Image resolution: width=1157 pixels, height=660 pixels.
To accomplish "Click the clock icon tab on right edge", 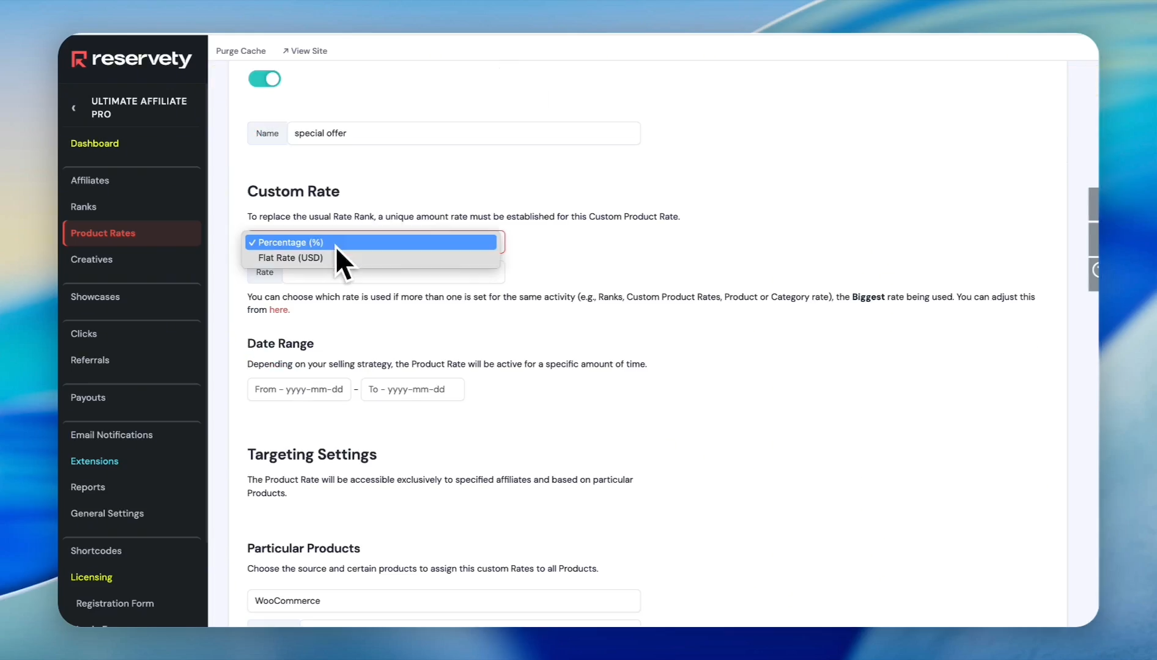I will click(x=1095, y=270).
